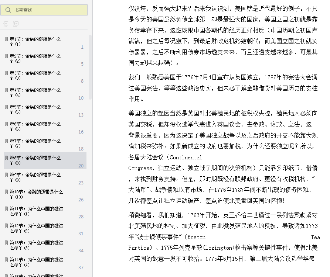Click the word Boston in the document
Screen dimensions: 330x277
(196, 237)
